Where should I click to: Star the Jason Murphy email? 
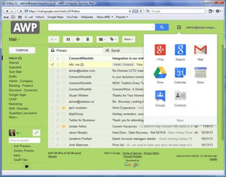58,133
